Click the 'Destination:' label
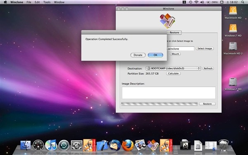 click(x=135, y=69)
